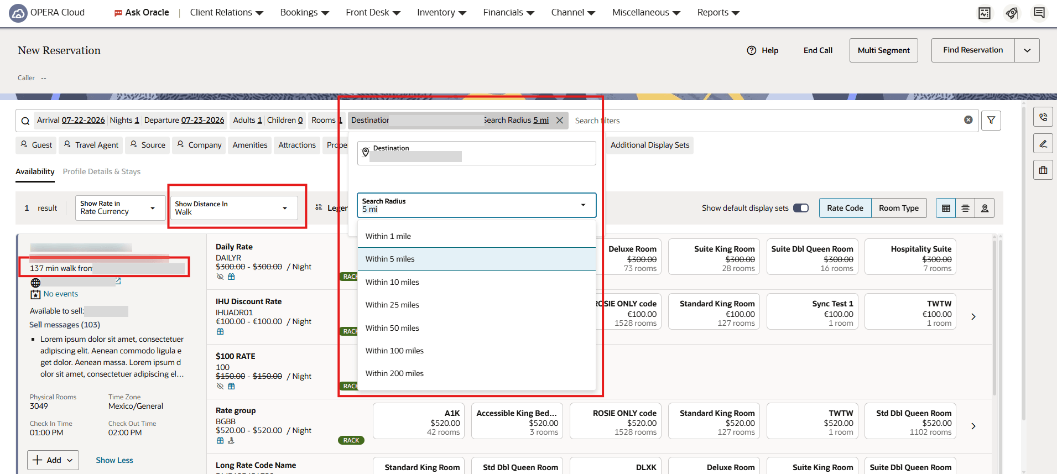Screen dimensions: 1057x474
Task: Click the search magnifier icon
Action: coord(25,121)
